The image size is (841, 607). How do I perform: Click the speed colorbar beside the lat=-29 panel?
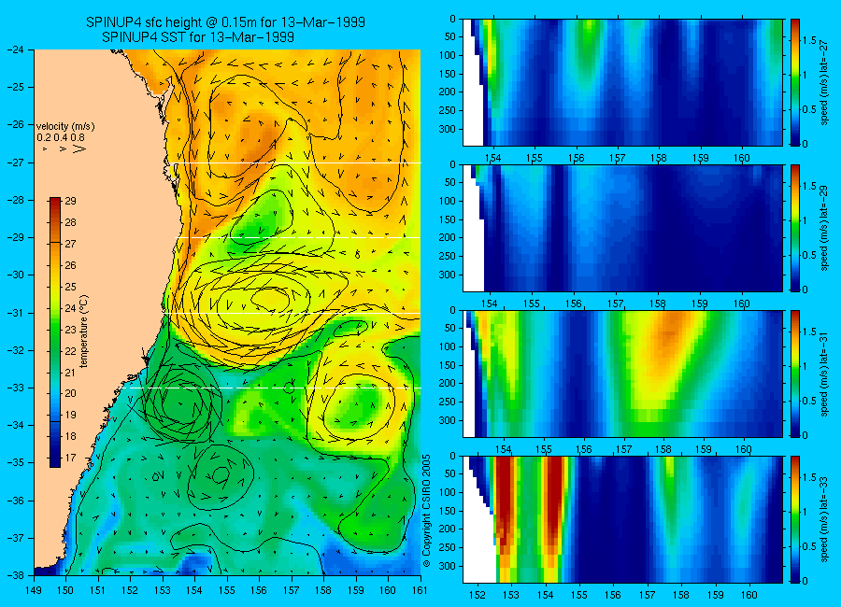coord(794,229)
